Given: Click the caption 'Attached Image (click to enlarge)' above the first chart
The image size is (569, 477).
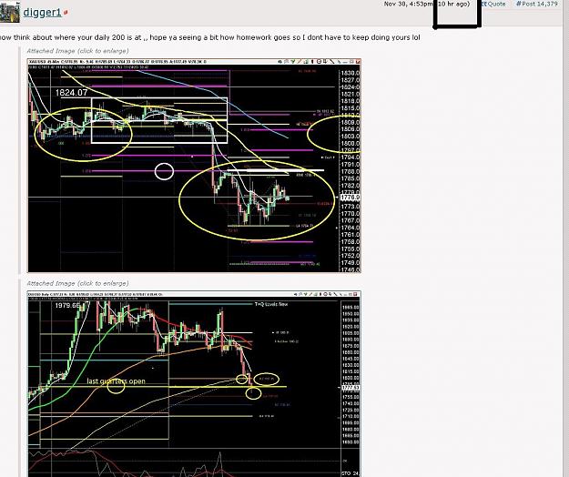Looking at the screenshot, I should pyautogui.click(x=77, y=51).
